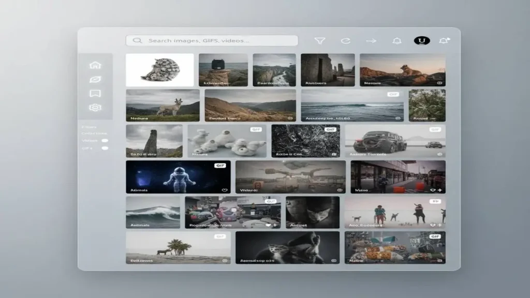
Task: Open the deer on hillside thumbnail
Action: point(163,105)
